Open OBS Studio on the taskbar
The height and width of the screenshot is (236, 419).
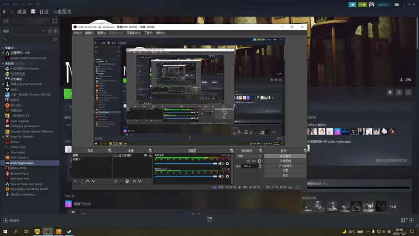(48, 231)
